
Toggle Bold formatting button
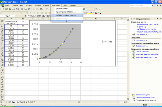tap(30, 13)
